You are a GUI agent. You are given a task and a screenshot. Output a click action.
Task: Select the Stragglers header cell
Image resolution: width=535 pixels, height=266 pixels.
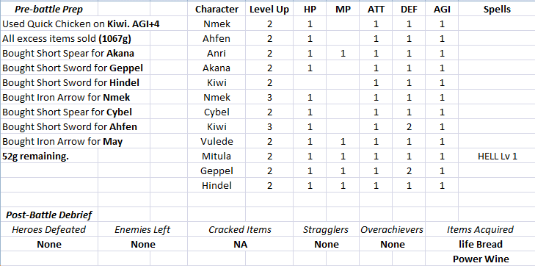pyautogui.click(x=326, y=229)
